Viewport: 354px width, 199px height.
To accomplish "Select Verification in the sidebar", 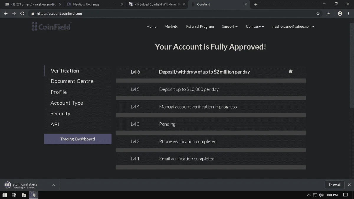I will [x=65, y=71].
